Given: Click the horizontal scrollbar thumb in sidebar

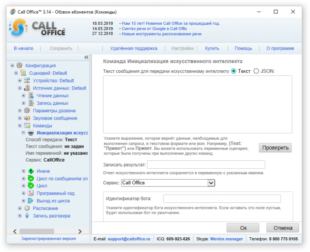Looking at the screenshot, I should (x=37, y=231).
